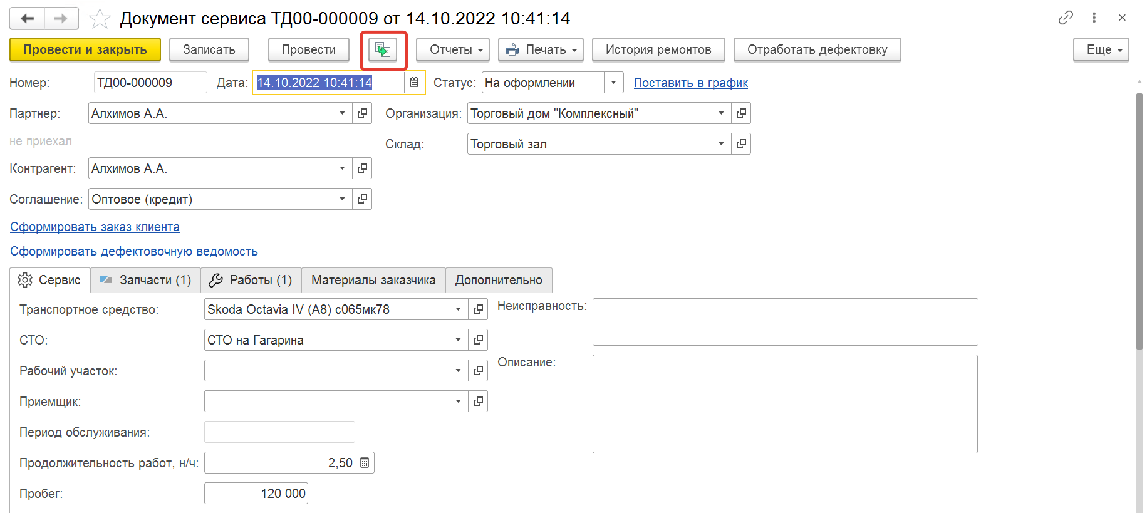Viewport: 1147px width, 513px height.
Task: Close the document with the X icon
Action: [x=1122, y=18]
